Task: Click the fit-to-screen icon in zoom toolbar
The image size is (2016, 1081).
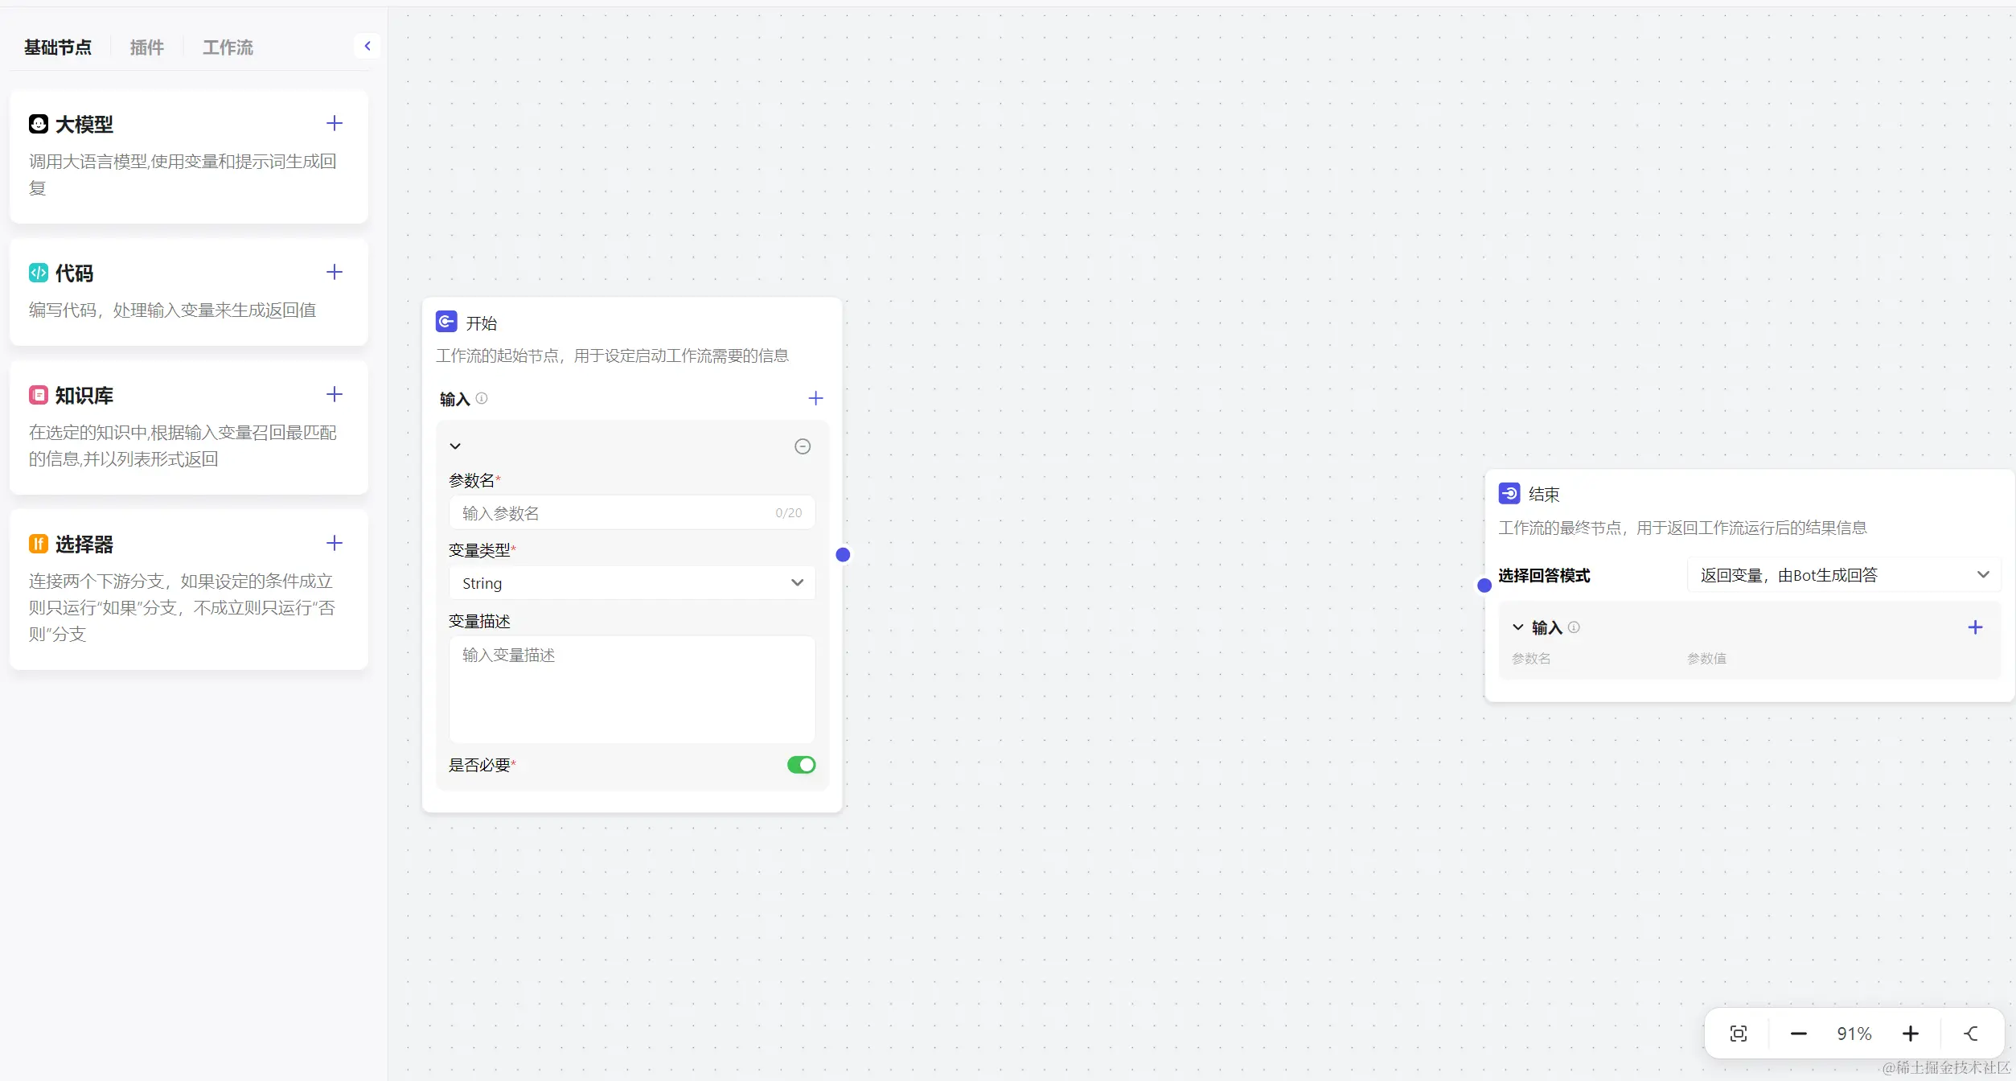Action: pyautogui.click(x=1738, y=1034)
